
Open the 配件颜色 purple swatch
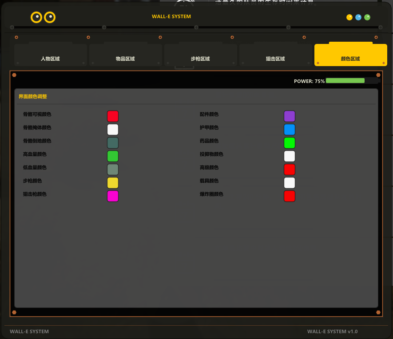[x=290, y=116]
